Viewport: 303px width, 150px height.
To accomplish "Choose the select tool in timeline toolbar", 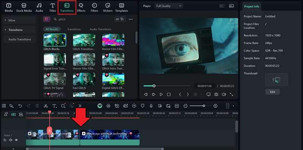I will (11, 106).
